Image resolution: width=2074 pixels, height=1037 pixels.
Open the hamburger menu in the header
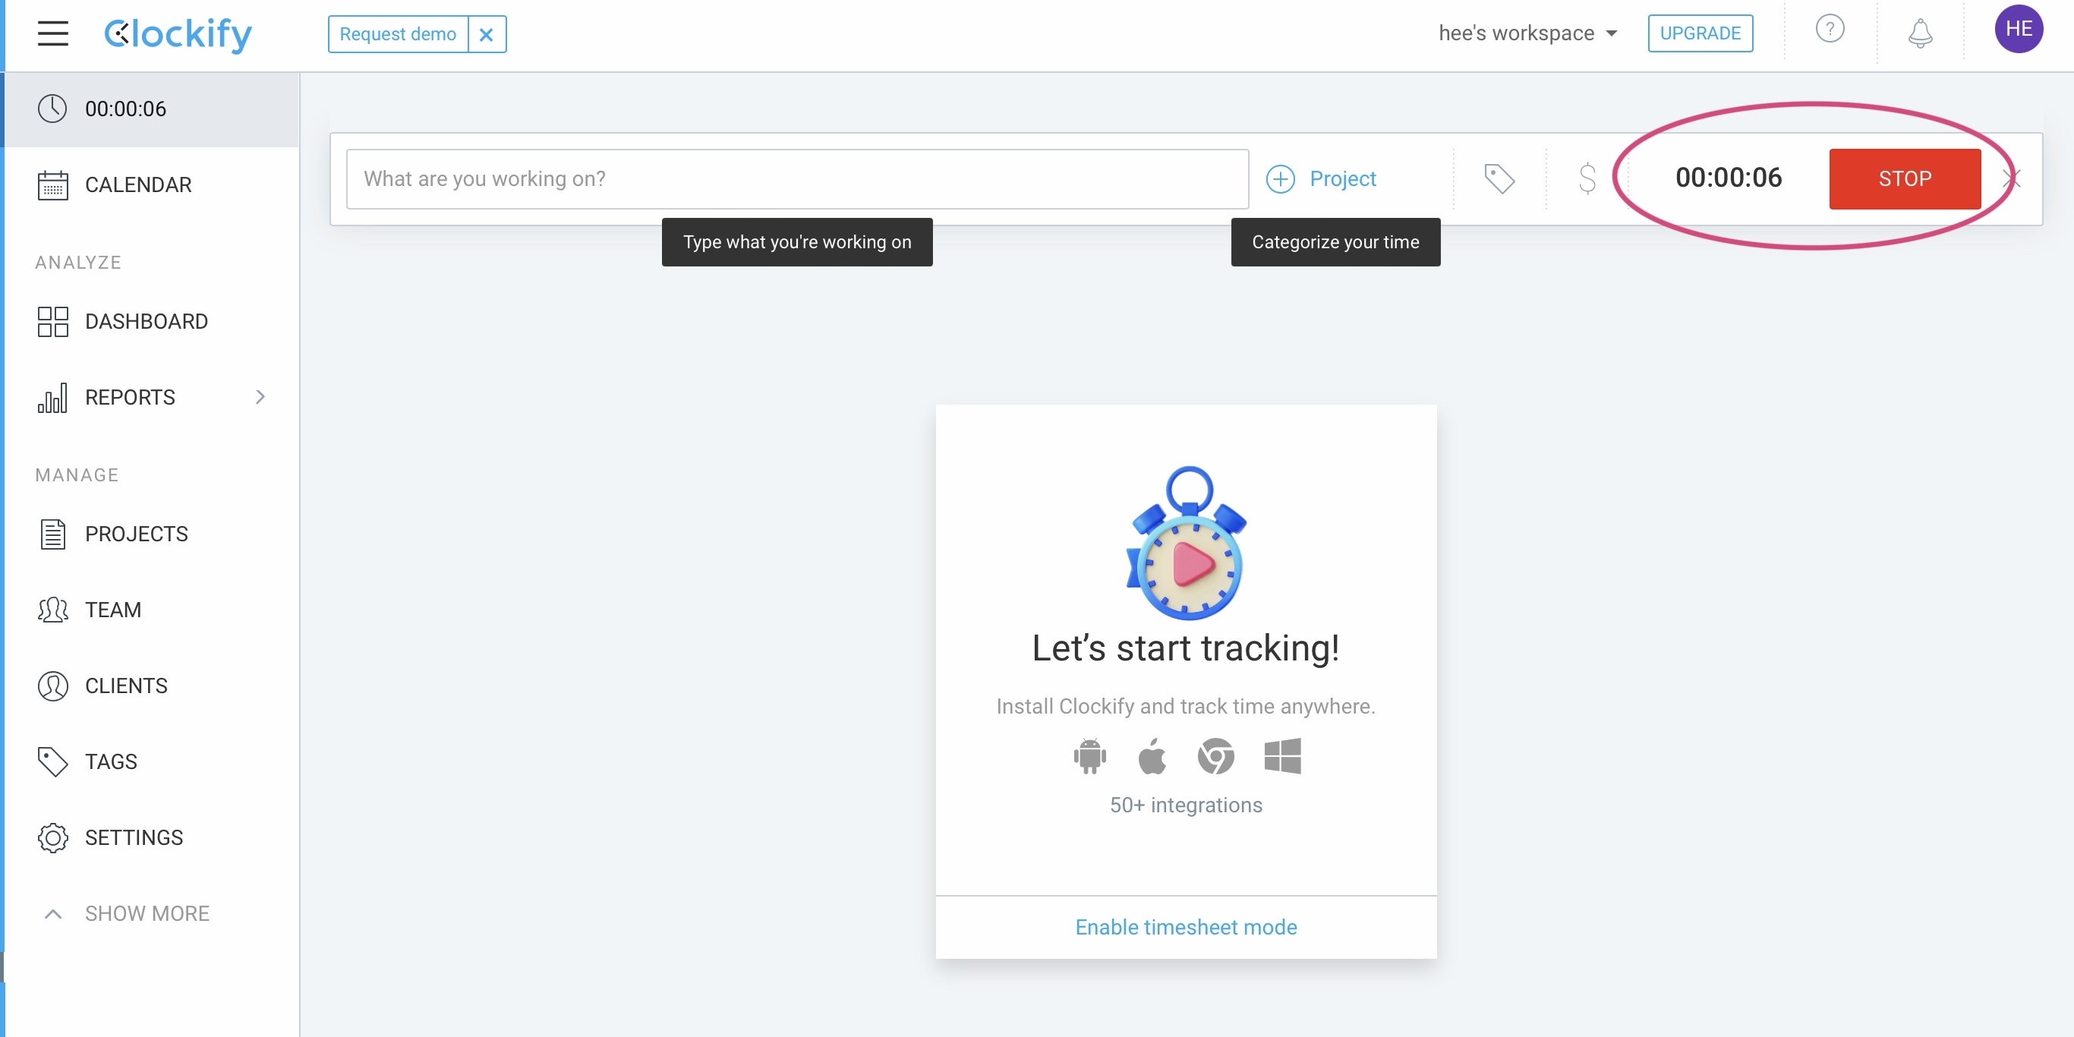[x=52, y=33]
